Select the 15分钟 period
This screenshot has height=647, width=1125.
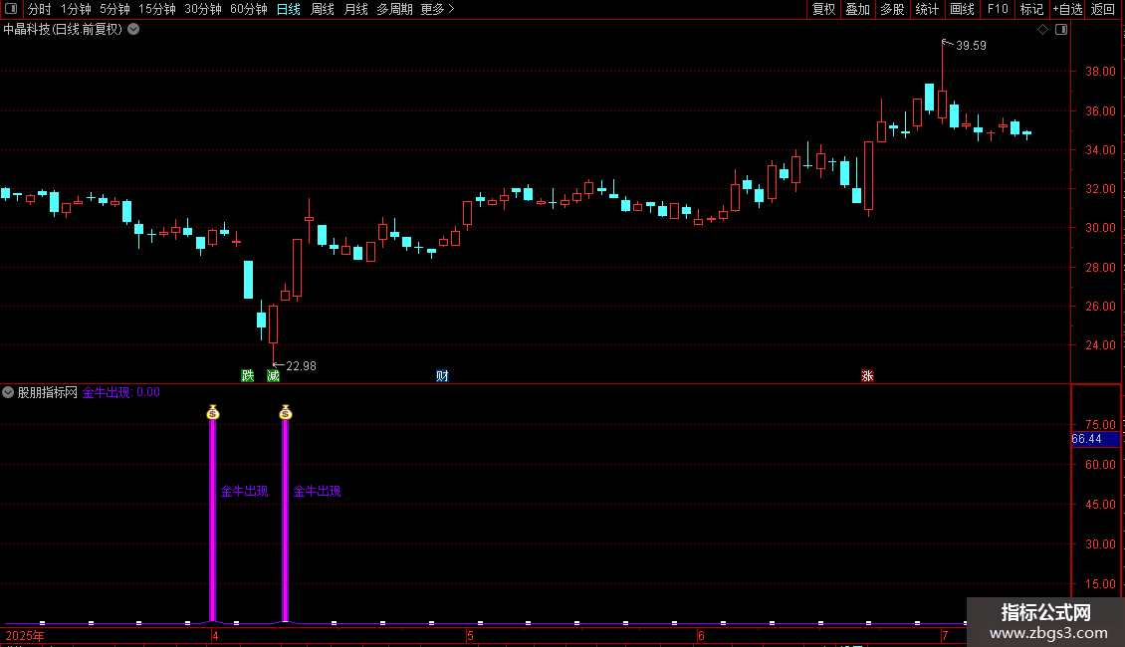point(156,9)
